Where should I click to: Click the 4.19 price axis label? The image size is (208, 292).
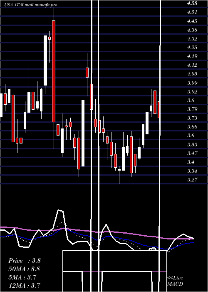coord(192,56)
